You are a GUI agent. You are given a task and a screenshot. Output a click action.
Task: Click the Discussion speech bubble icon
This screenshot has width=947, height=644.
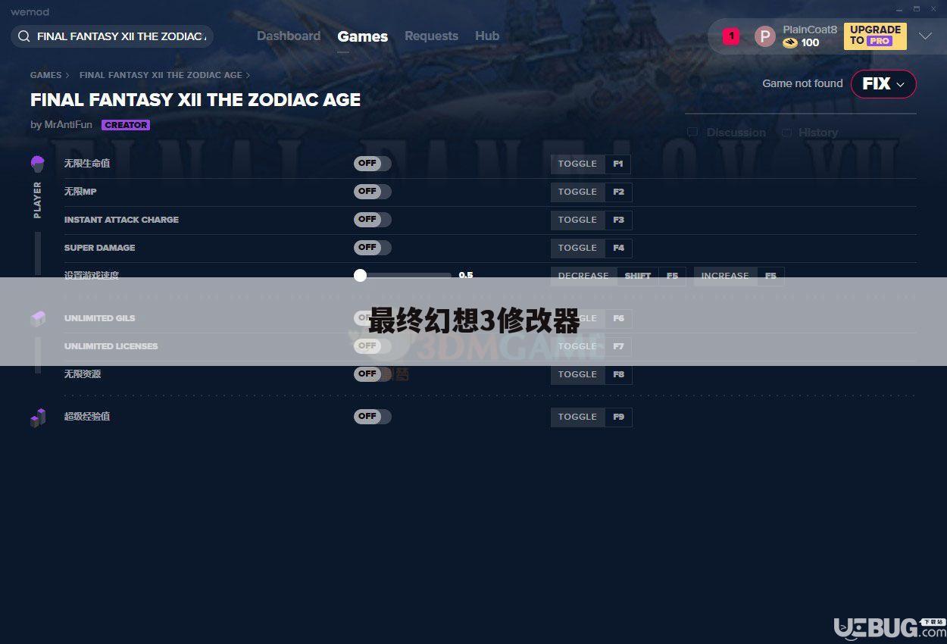[x=692, y=133]
